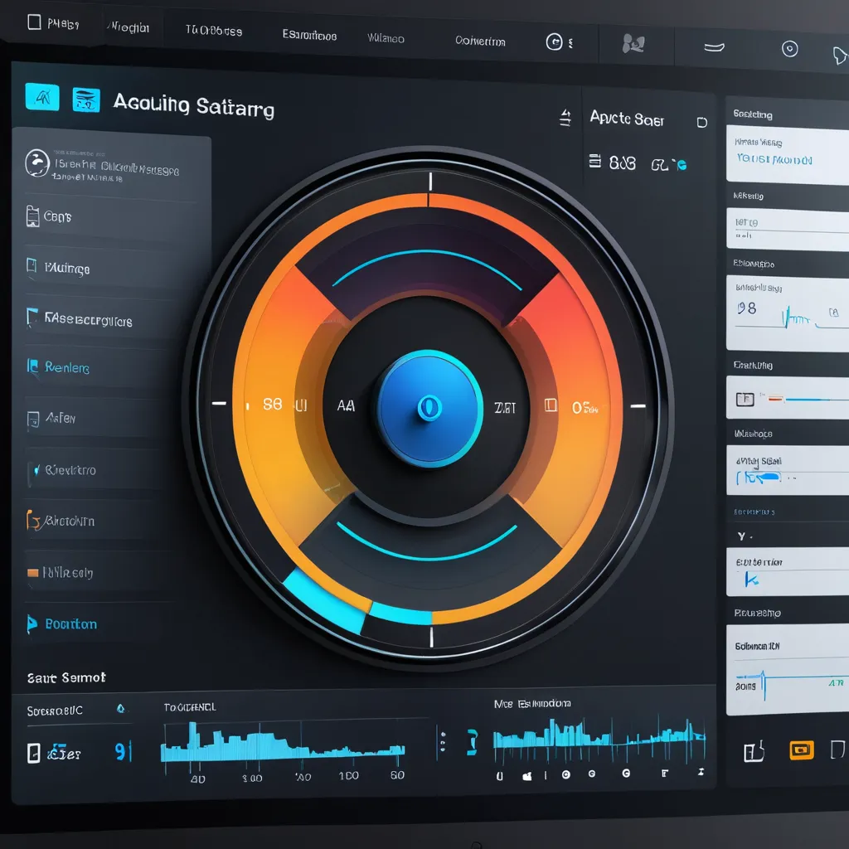Click the curved dash icon in top bar
Viewport: 849px width, 849px height.
[714, 47]
